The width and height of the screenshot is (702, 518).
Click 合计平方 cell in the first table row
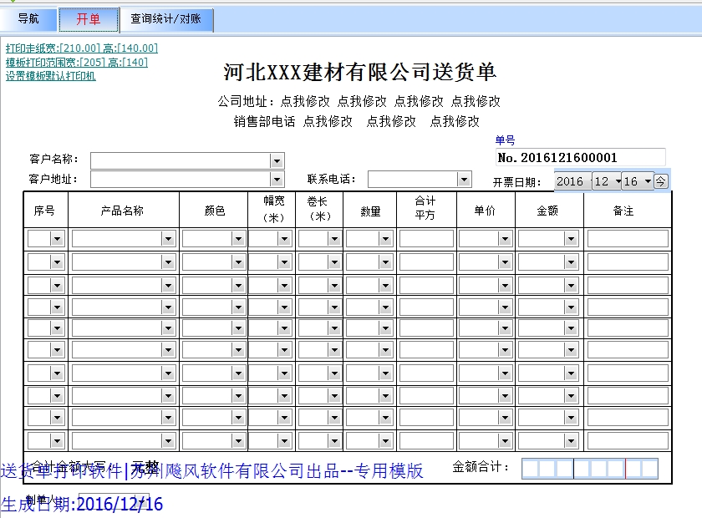coord(426,239)
